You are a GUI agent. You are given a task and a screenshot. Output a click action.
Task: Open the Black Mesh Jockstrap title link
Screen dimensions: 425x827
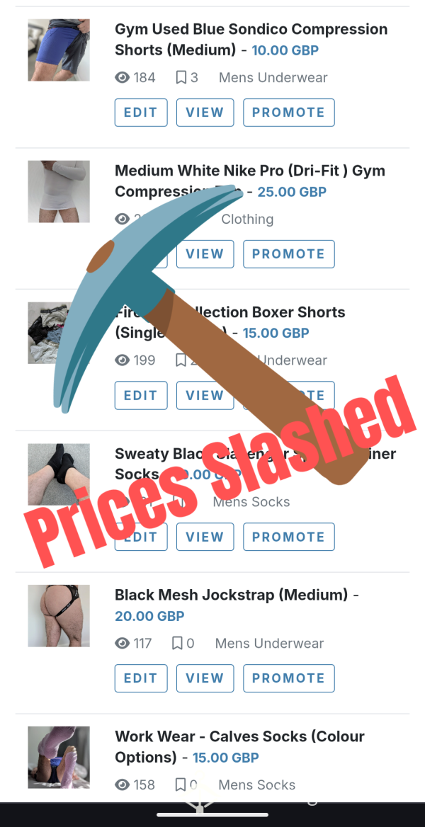[231, 595]
